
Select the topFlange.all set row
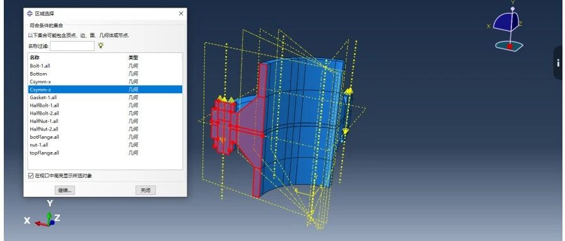[105, 153]
